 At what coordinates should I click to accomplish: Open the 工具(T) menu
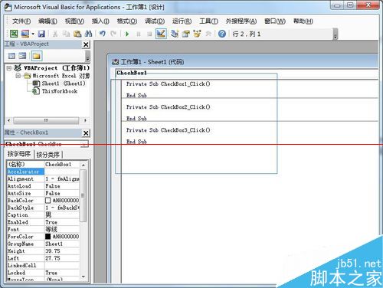point(208,21)
